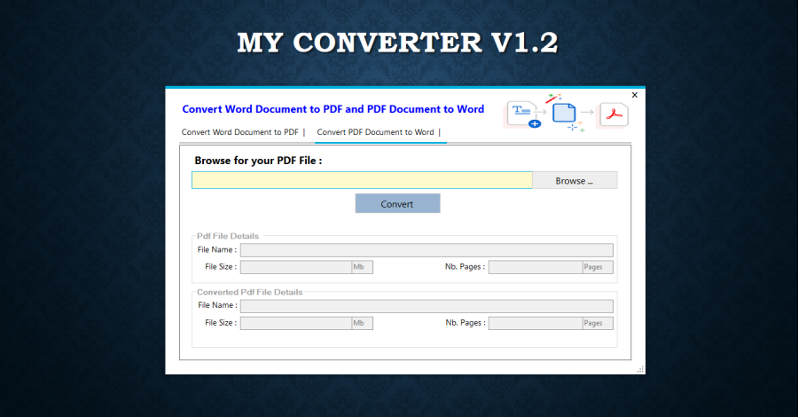The image size is (798, 417).
Task: Click the 'Pdf File Details' group title
Action: click(x=228, y=236)
